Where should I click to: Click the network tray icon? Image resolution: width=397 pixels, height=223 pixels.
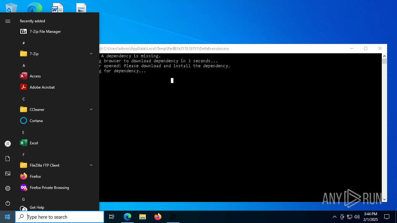pyautogui.click(x=350, y=217)
